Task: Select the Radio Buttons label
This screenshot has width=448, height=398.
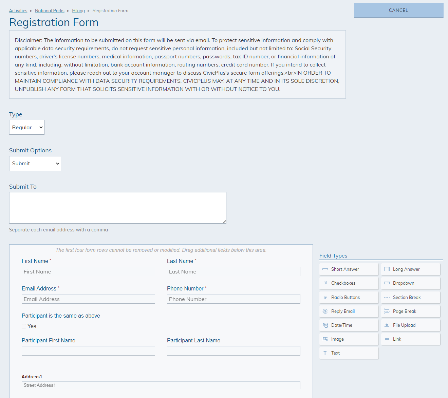Action: pyautogui.click(x=346, y=297)
